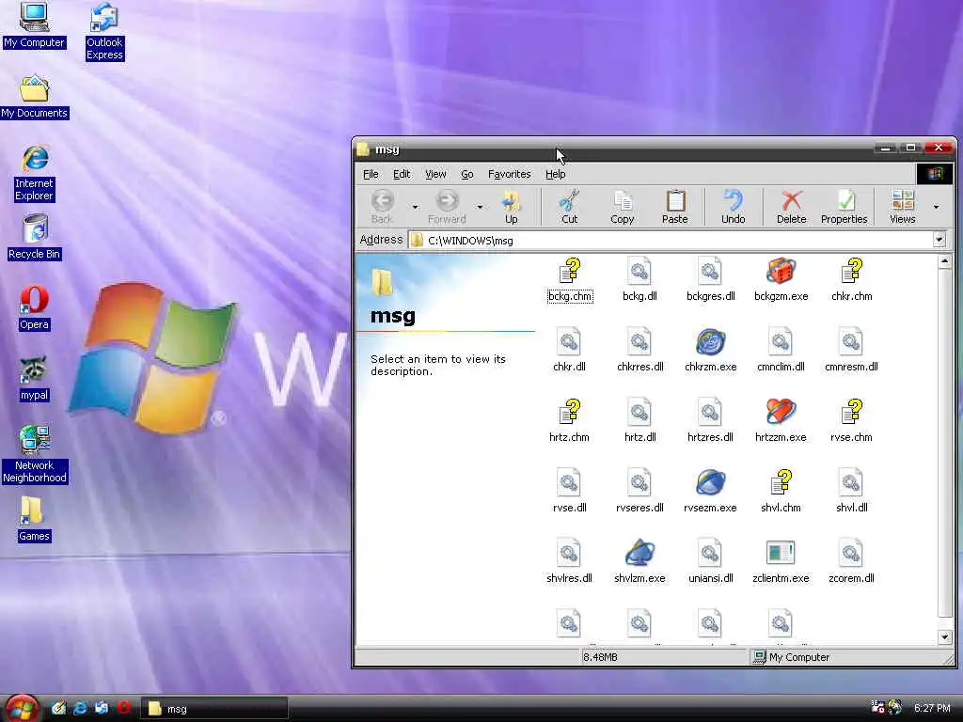Select the hrtz.chm help file
The image size is (963, 722).
click(x=569, y=421)
